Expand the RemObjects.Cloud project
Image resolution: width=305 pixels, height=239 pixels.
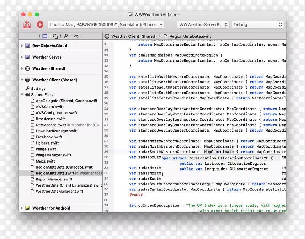click(x=22, y=46)
